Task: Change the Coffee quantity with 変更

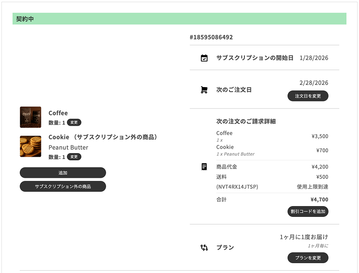Action: point(74,123)
